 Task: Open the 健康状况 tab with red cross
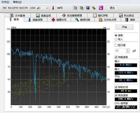pos(59,20)
